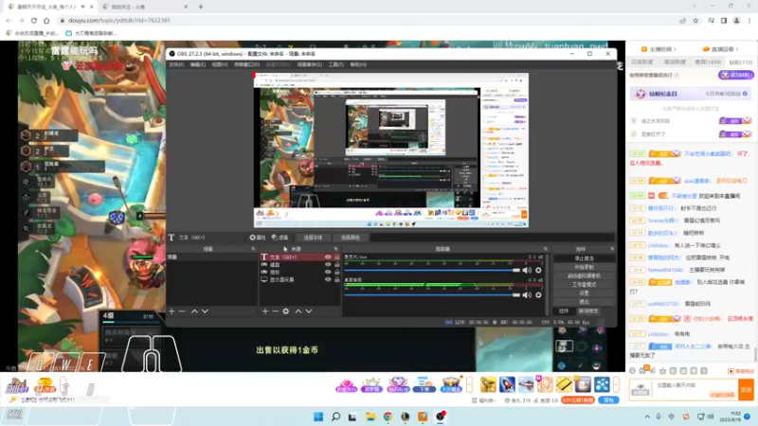Toggle visibility eye for the 鼠标 source
This screenshot has height=426, width=758.
[x=328, y=272]
